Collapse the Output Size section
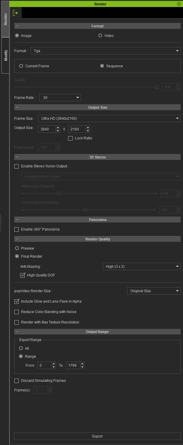 (x=17, y=107)
